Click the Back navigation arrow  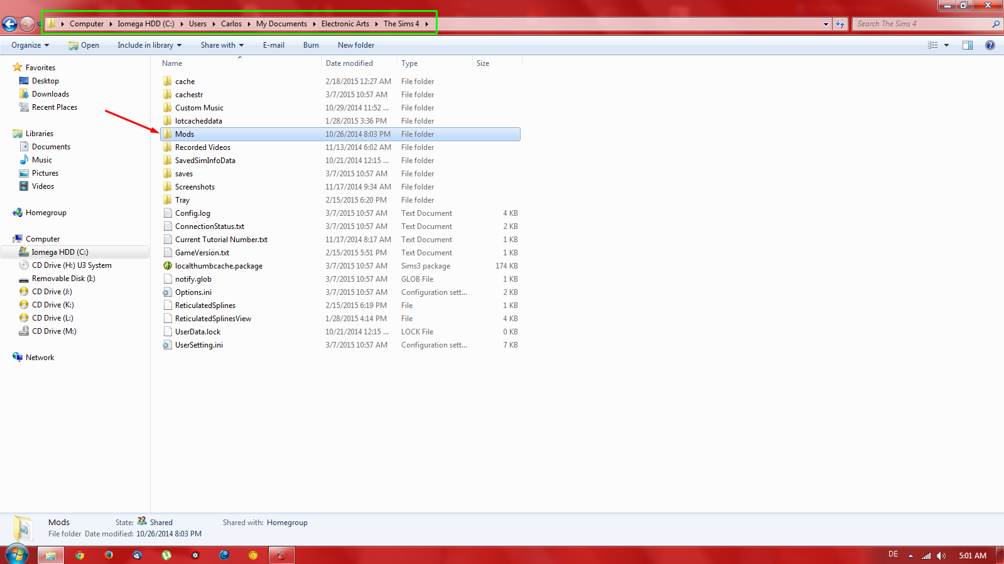10,24
